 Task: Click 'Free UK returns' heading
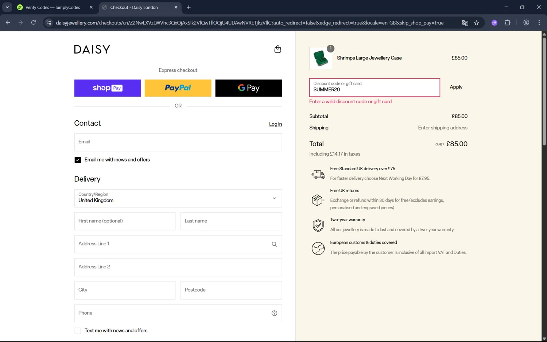pos(345,191)
